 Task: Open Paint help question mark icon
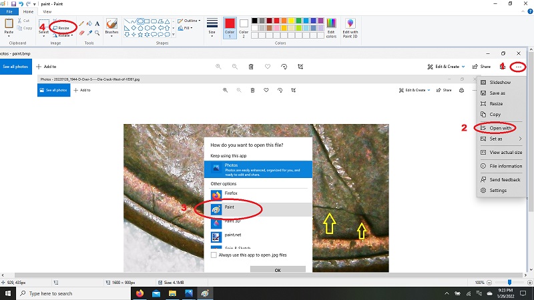pyautogui.click(x=530, y=11)
